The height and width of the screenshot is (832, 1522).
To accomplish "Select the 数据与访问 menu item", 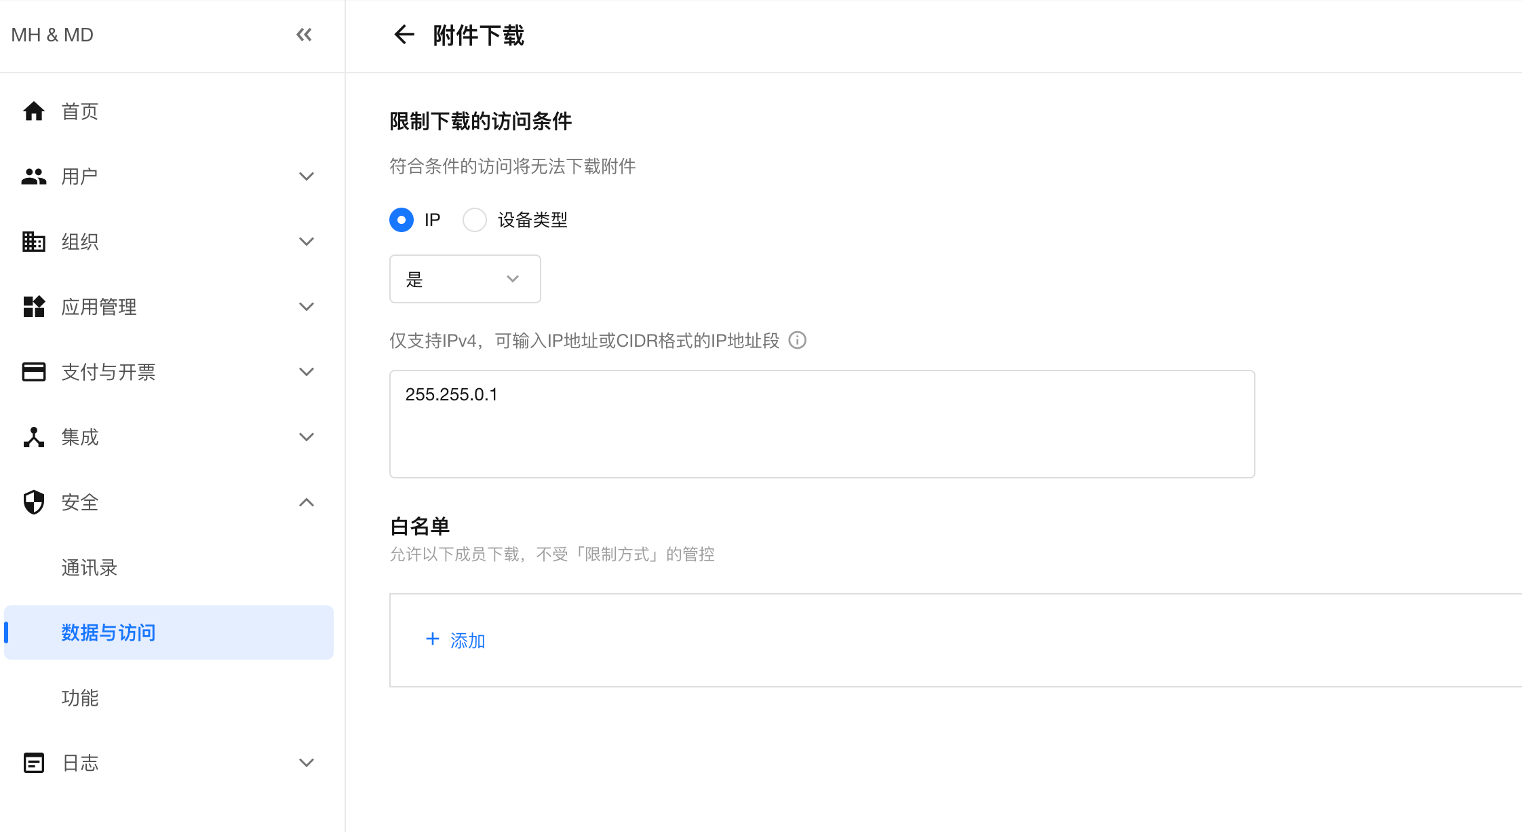I will coord(170,632).
